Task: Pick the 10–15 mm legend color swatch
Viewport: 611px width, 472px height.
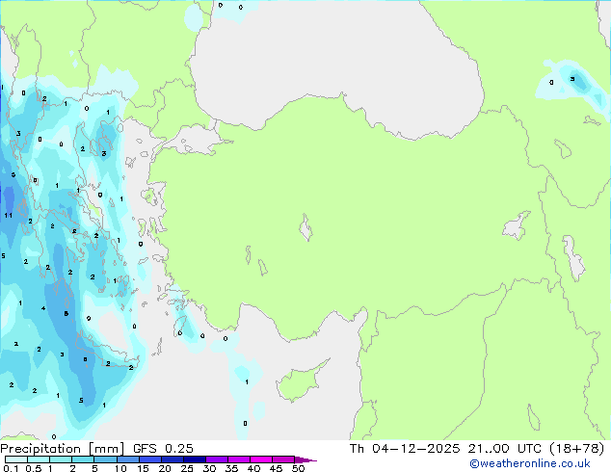Action: (x=127, y=459)
